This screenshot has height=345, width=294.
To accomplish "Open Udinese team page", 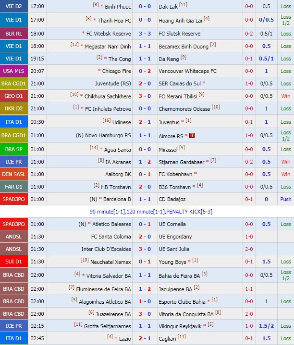I will coord(122,122).
